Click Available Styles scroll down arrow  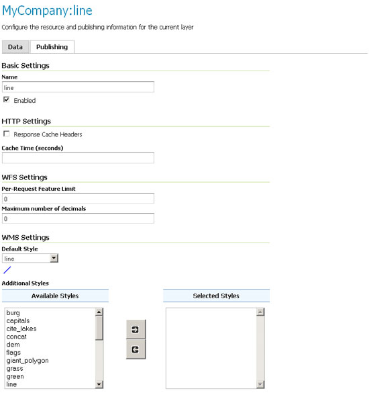coord(99,384)
